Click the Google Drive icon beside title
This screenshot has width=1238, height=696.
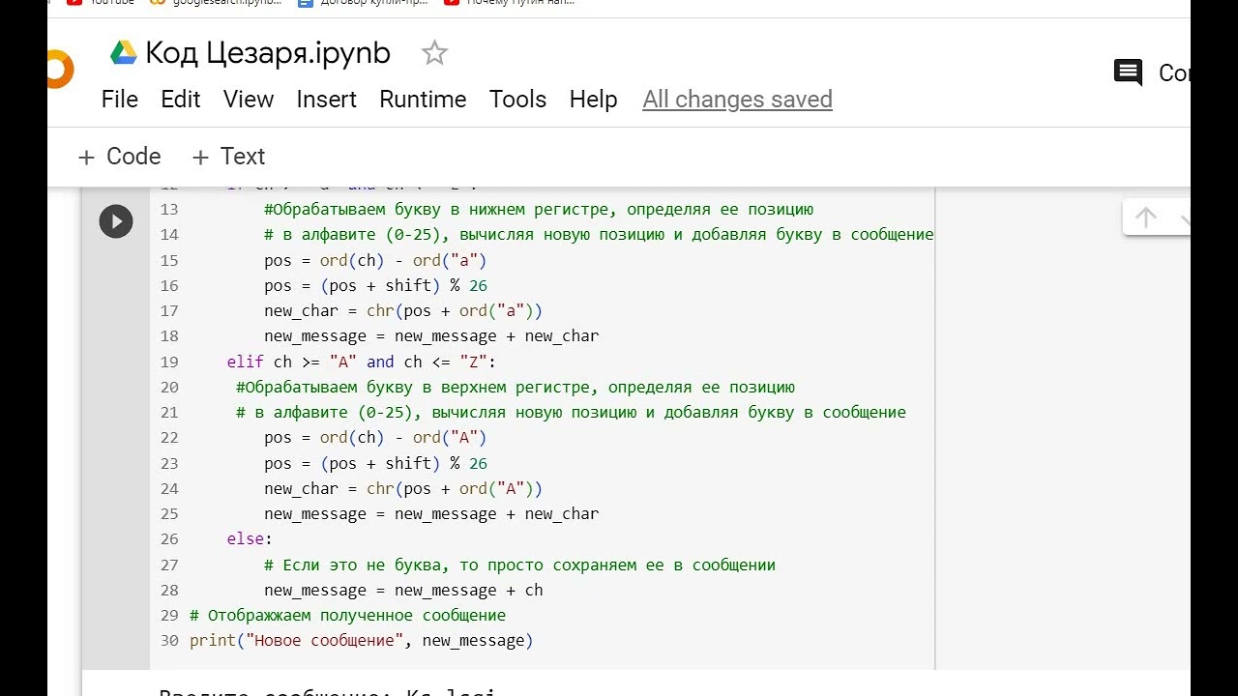click(x=124, y=53)
